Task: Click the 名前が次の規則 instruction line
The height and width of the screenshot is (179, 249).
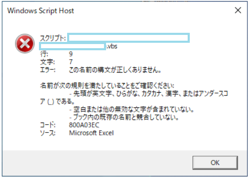Action: coord(108,85)
